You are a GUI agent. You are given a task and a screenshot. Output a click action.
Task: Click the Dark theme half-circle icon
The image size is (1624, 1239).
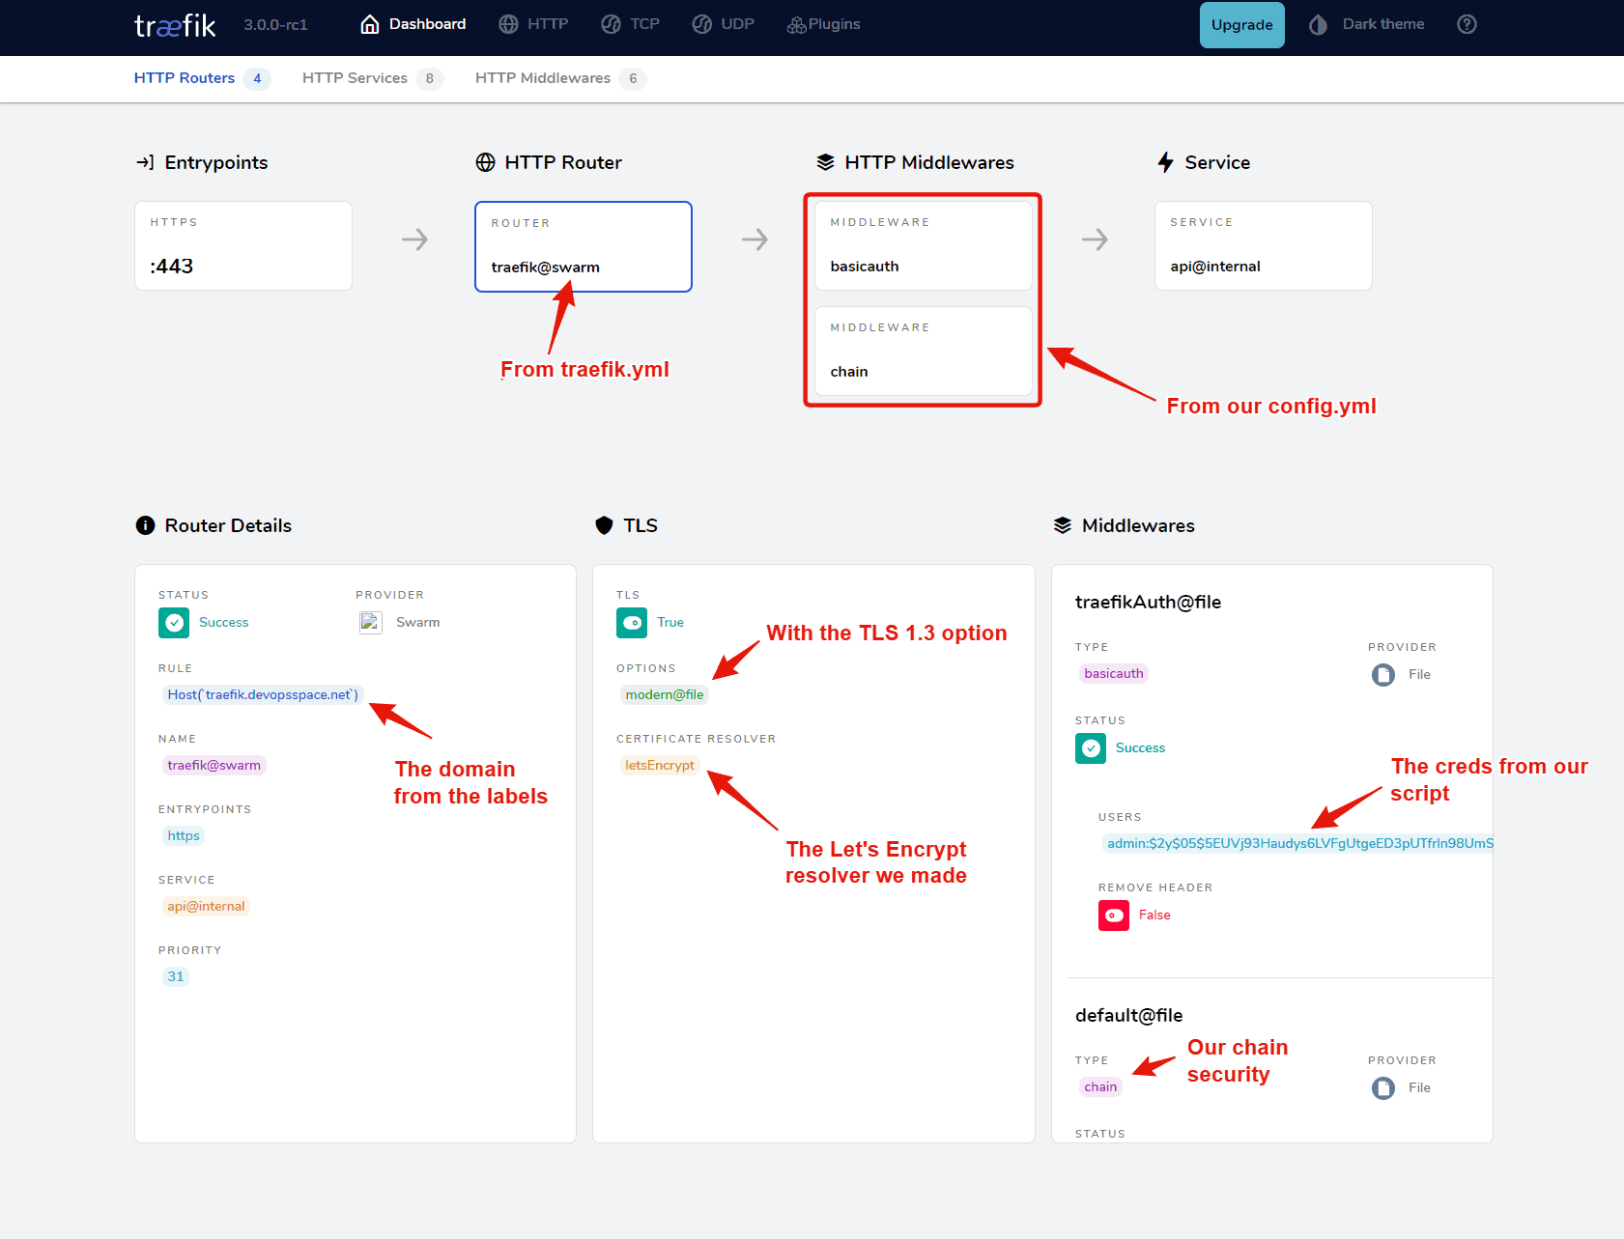click(x=1318, y=24)
